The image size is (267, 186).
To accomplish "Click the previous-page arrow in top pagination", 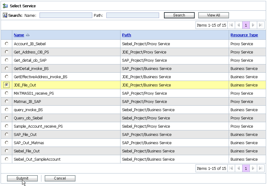I will [x=238, y=25].
